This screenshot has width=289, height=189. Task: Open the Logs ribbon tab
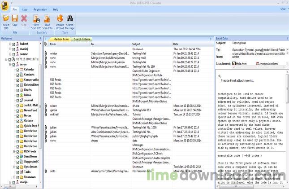point(25,9)
